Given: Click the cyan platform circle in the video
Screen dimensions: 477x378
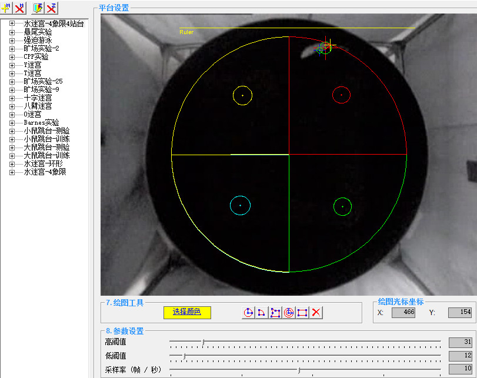Looking at the screenshot, I should click(x=240, y=206).
